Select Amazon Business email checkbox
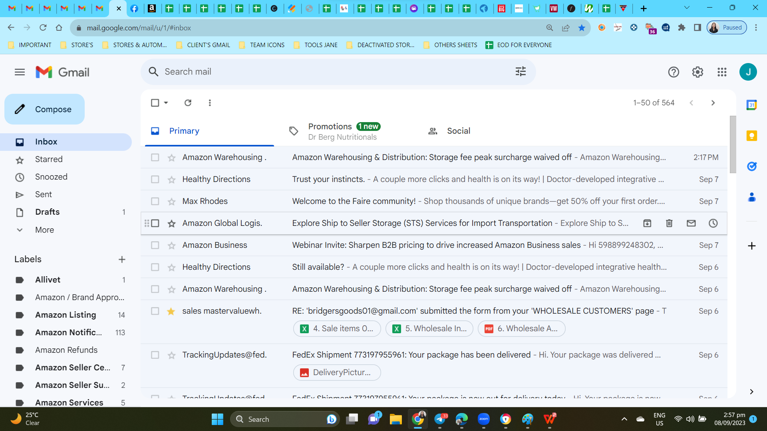Image resolution: width=767 pixels, height=431 pixels. 155,245
